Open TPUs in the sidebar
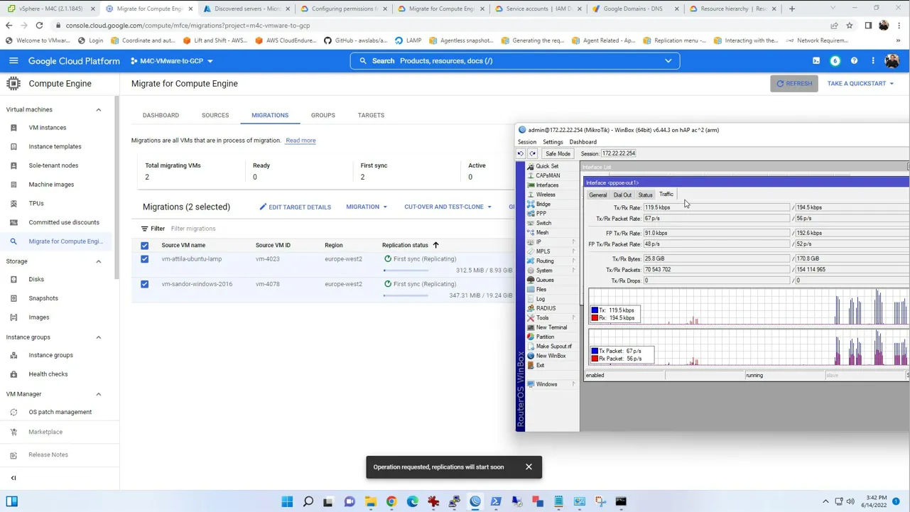The width and height of the screenshot is (910, 512). [x=36, y=204]
